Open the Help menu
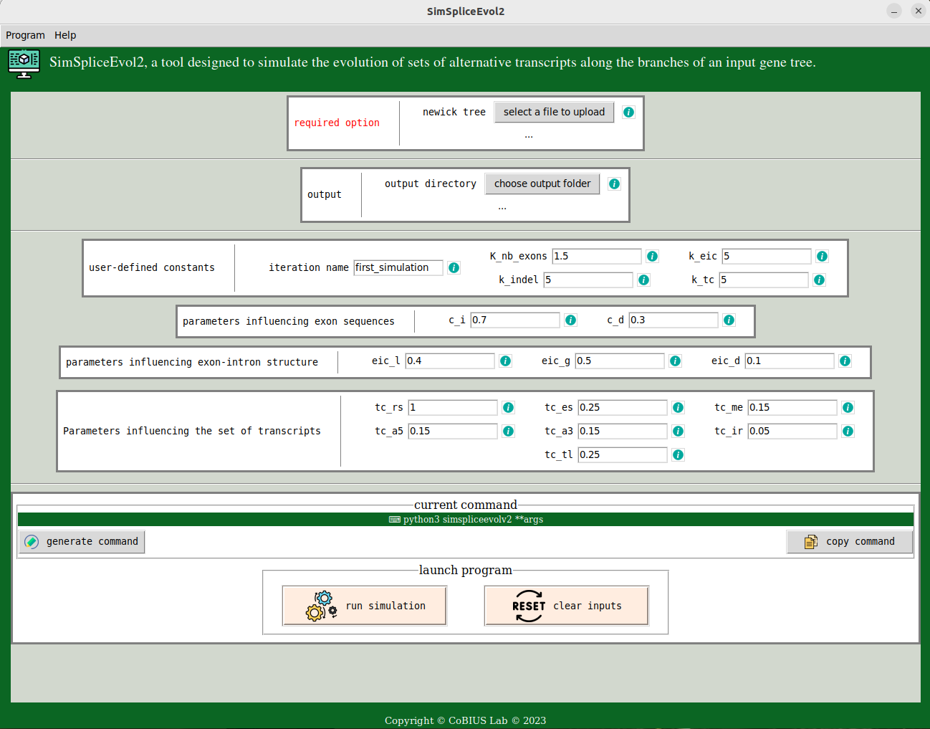930x729 pixels. (x=65, y=35)
